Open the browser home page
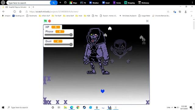 (20, 12)
